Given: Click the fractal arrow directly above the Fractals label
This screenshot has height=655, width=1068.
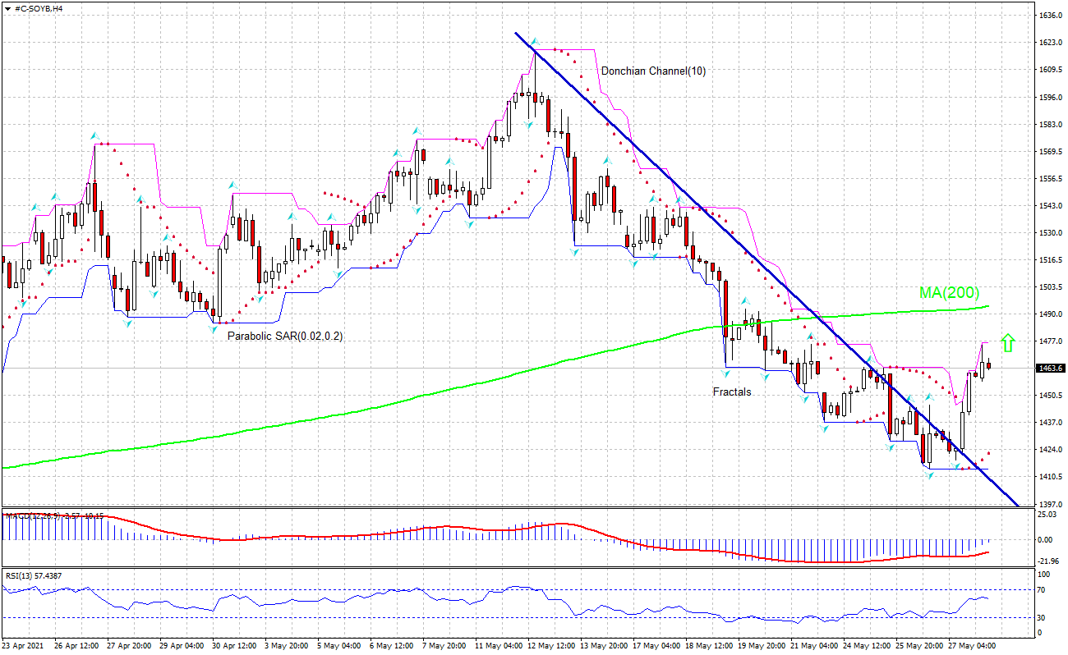Looking at the screenshot, I should coord(726,373).
